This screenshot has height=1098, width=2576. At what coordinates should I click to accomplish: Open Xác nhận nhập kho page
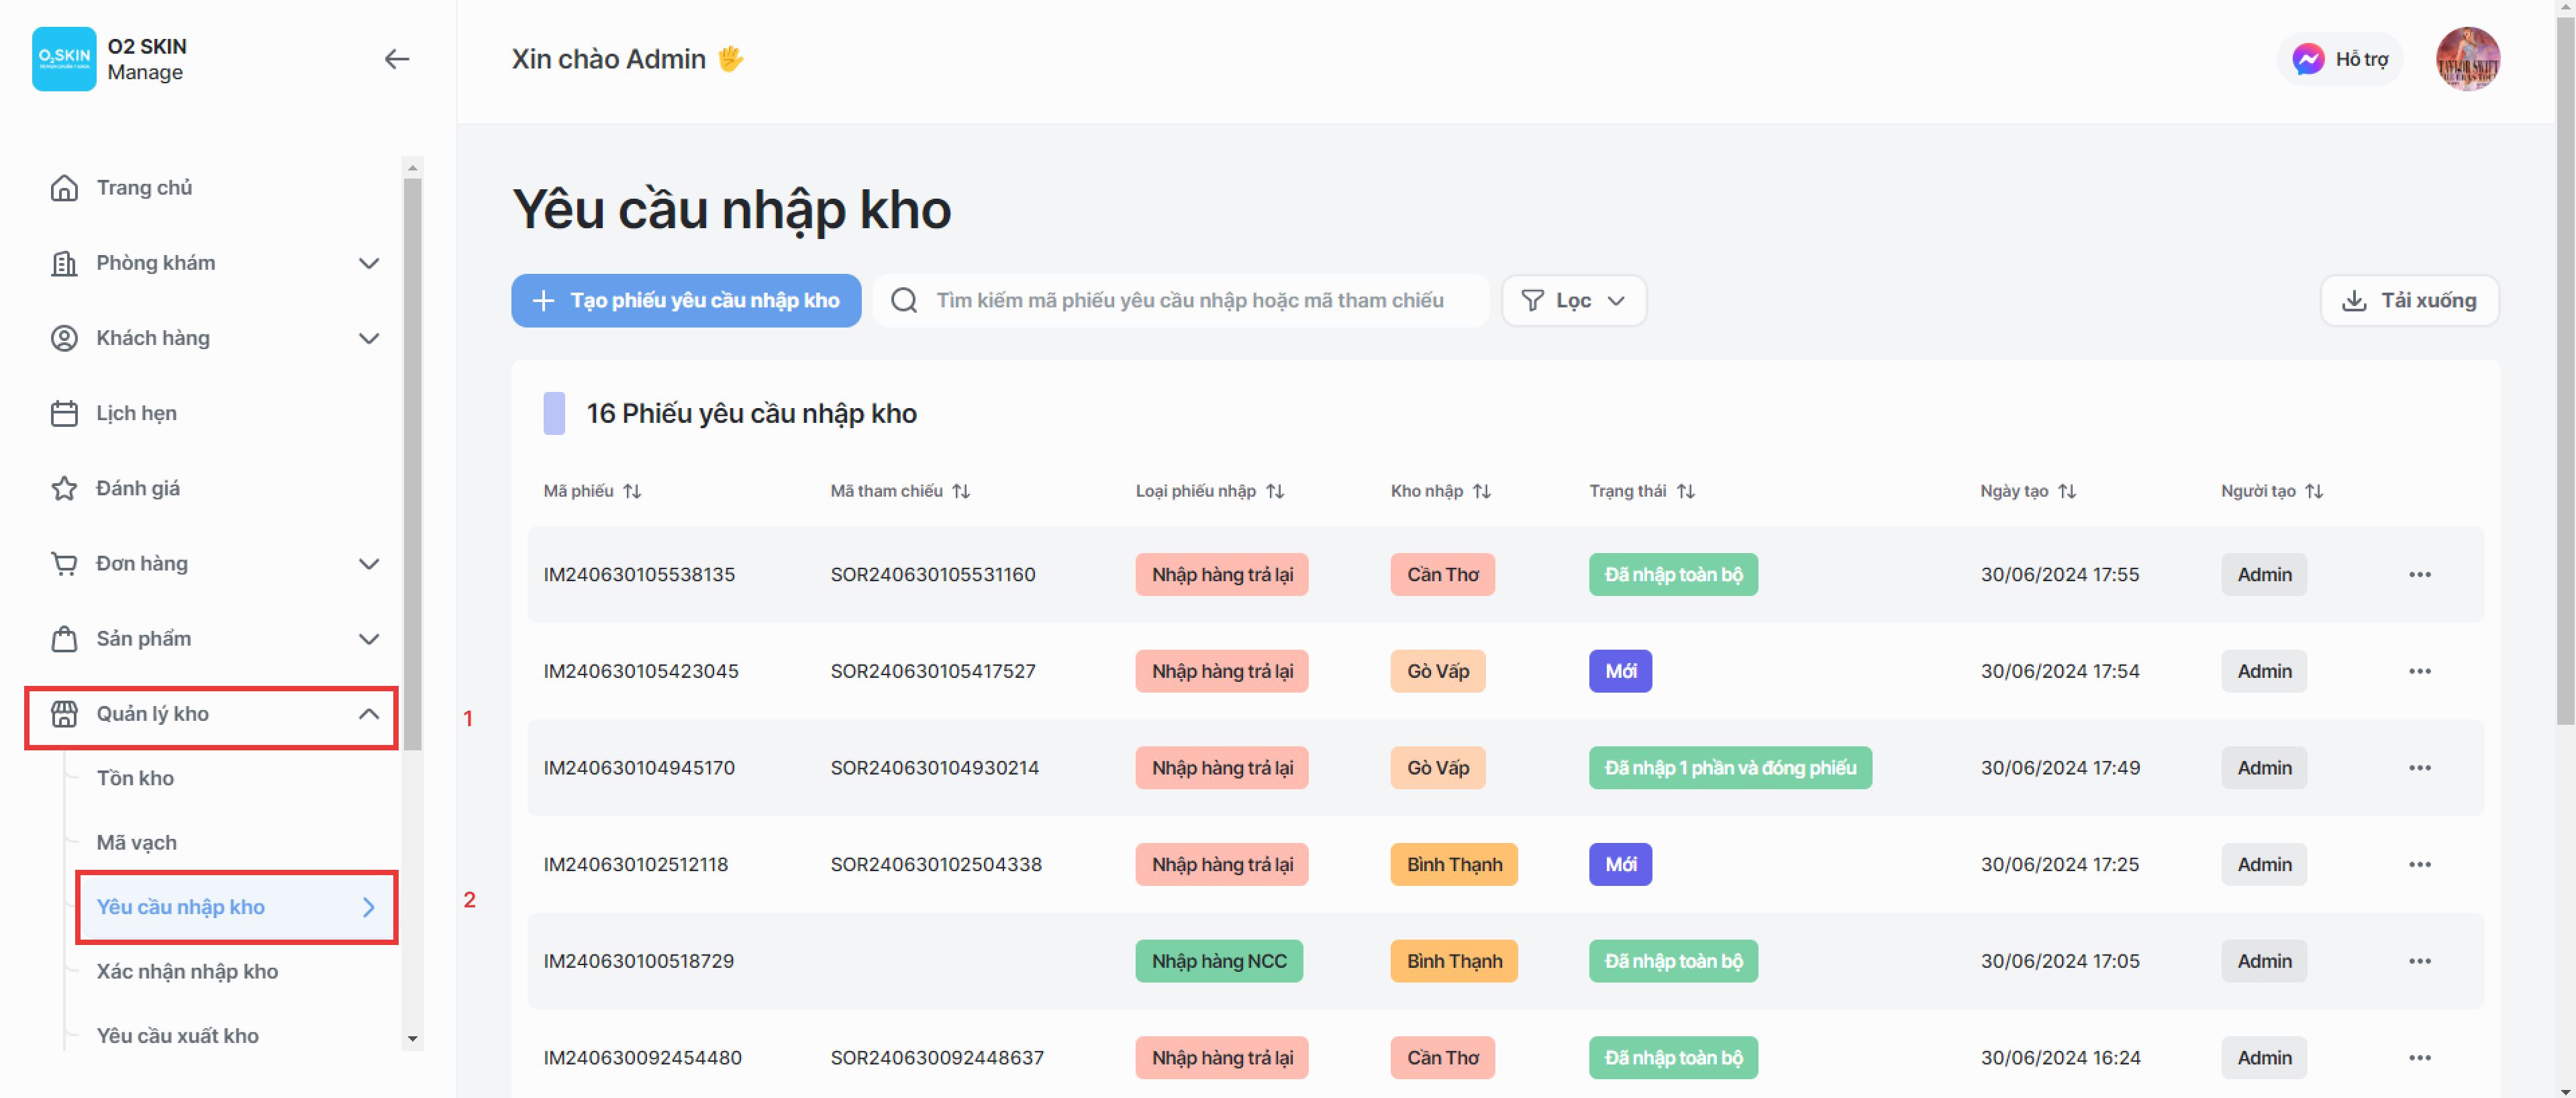[x=187, y=971]
